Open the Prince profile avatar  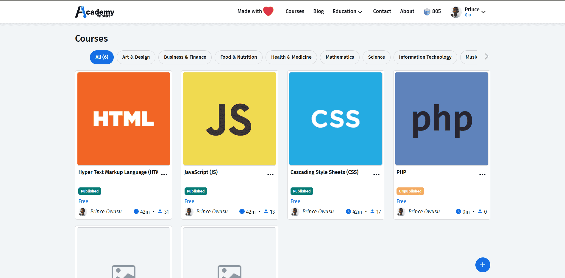pos(456,12)
